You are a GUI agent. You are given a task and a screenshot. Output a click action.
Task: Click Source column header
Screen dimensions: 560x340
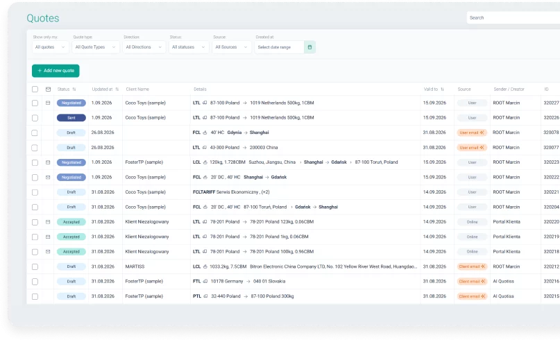point(464,90)
